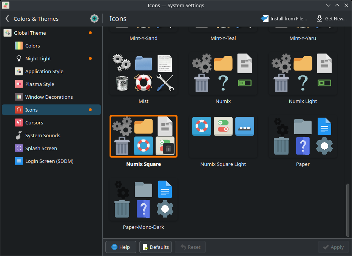Click the Get New button
Viewport: 352px width, 256px height.
(332, 18)
